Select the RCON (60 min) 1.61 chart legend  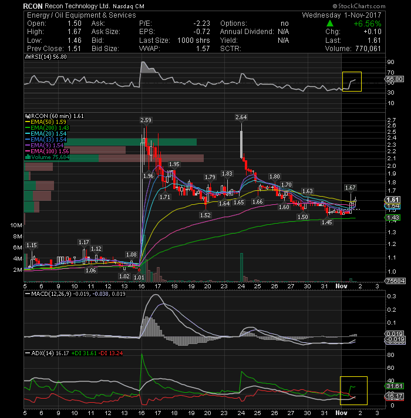pyautogui.click(x=58, y=116)
